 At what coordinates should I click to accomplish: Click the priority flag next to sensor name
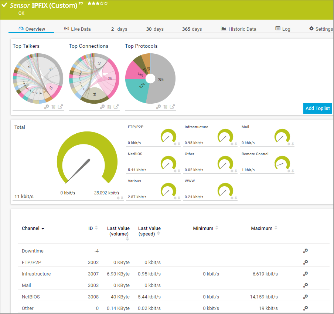pyautogui.click(x=81, y=4)
